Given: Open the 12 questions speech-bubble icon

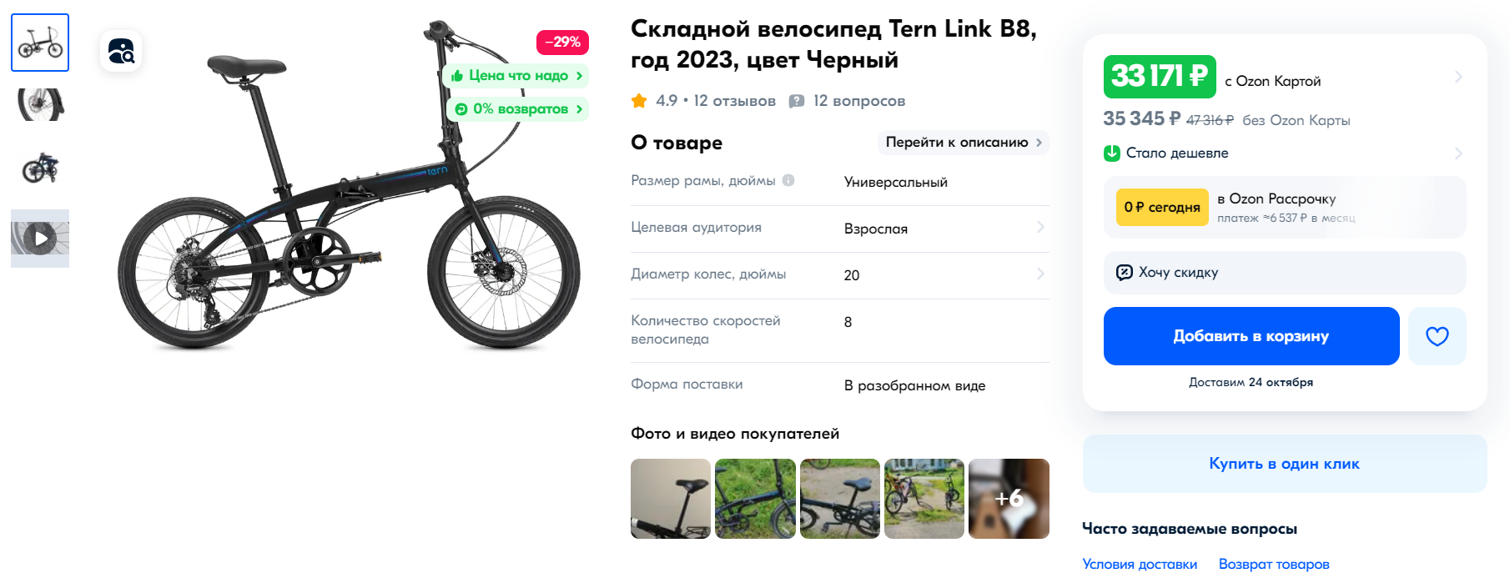Looking at the screenshot, I should [797, 101].
